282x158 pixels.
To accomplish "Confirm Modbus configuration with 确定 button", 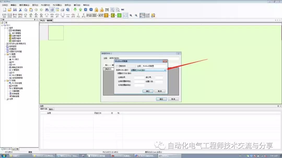I will [x=148, y=91].
